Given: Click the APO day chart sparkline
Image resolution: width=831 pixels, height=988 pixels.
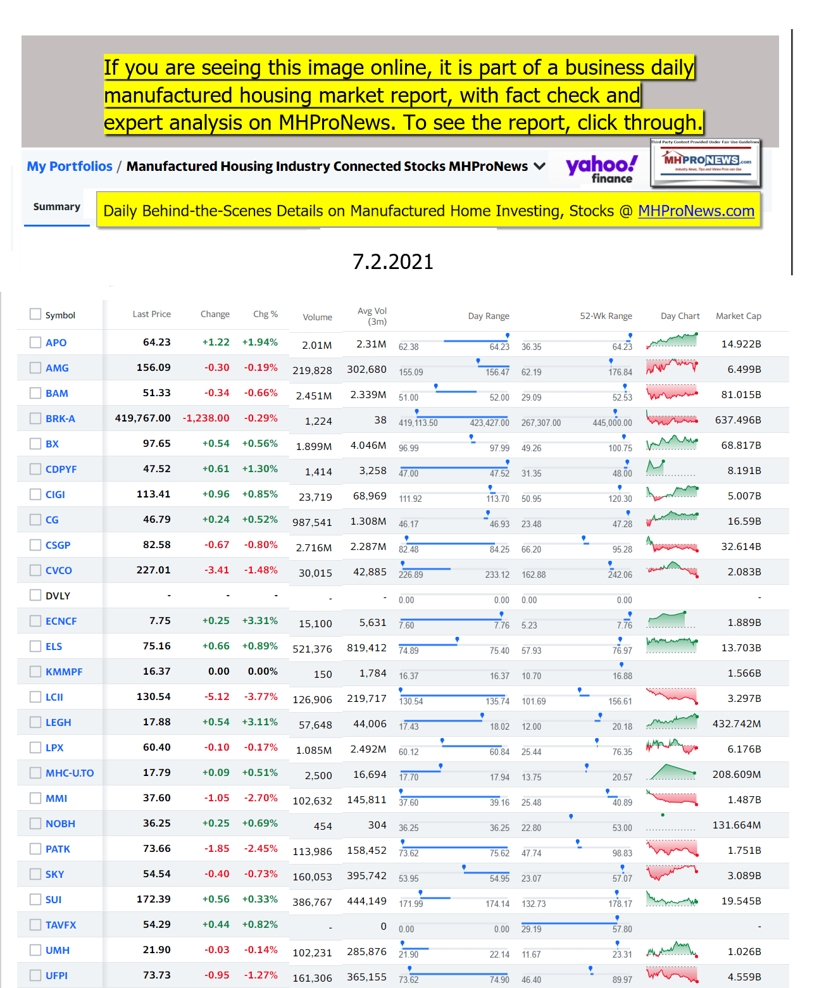Looking at the screenshot, I should pyautogui.click(x=672, y=341).
